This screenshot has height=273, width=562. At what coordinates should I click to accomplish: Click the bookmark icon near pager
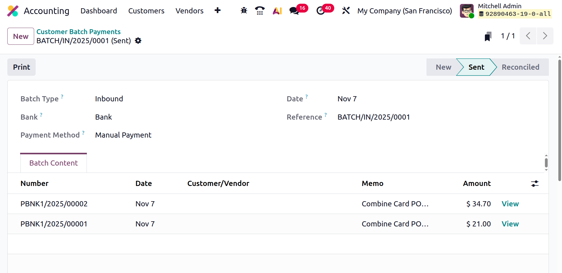488,37
